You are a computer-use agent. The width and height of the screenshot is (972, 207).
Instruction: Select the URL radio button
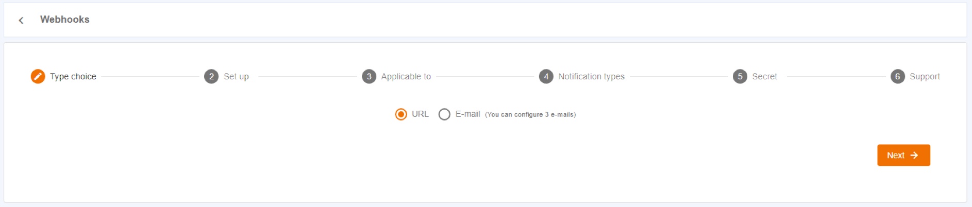(x=401, y=114)
